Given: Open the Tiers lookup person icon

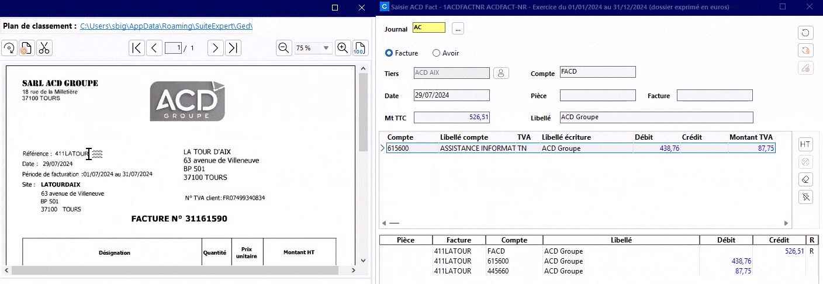Looking at the screenshot, I should point(501,73).
